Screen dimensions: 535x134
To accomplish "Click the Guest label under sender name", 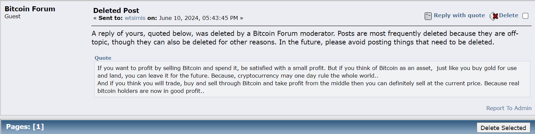I will (13, 16).
